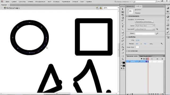This screenshot has width=170, height=95.
Task: Click the pencil button beside Class field
Action: (157, 34)
